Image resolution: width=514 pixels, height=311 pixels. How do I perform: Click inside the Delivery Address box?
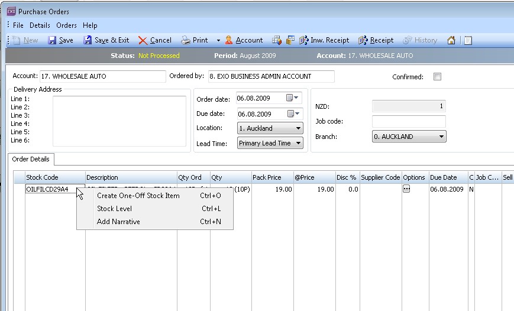coord(119,121)
